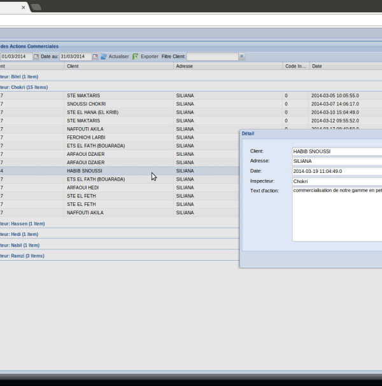Image resolution: width=382 pixels, height=386 pixels.
Task: Click the Actualiser refresh icon
Action: click(104, 57)
